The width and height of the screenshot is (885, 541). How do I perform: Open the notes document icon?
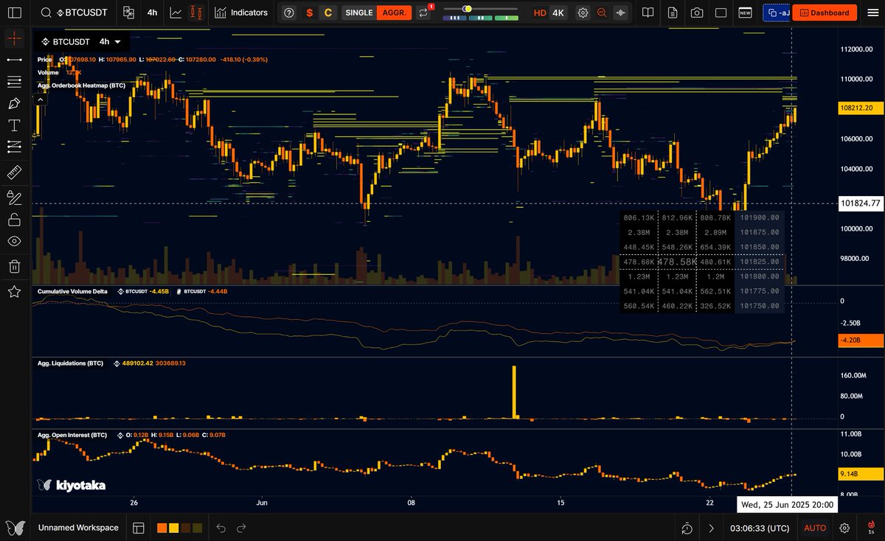[672, 13]
